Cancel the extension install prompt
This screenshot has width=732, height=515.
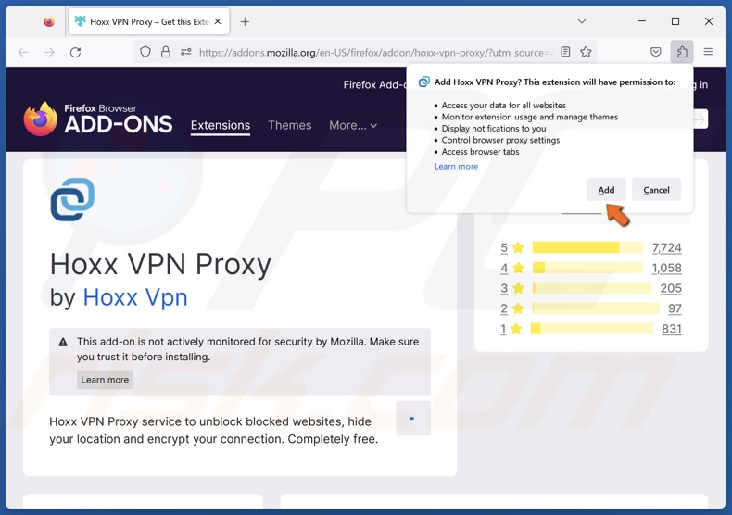click(656, 190)
